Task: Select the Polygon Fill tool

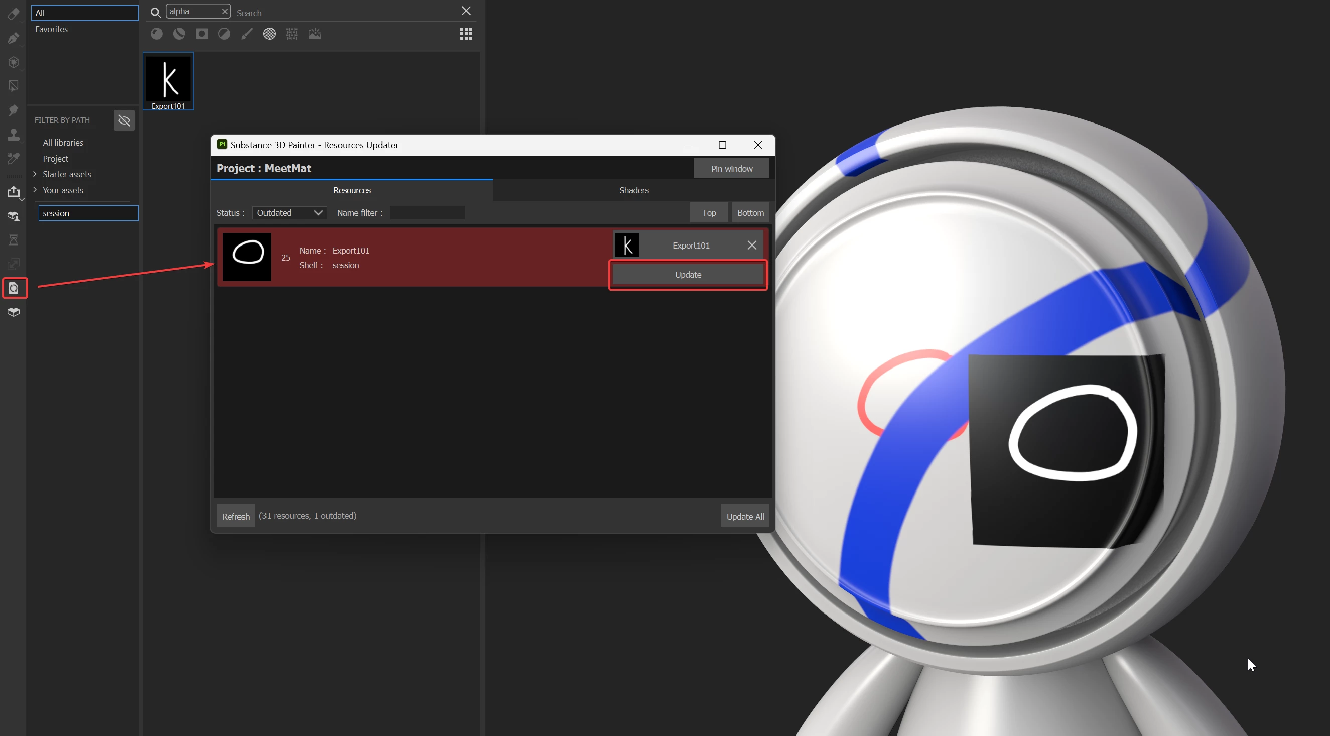Action: point(14,86)
